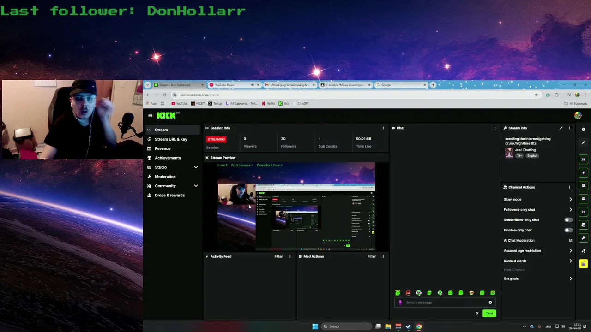
Task: Click the purple voice icon in chat input
Action: [x=400, y=302]
